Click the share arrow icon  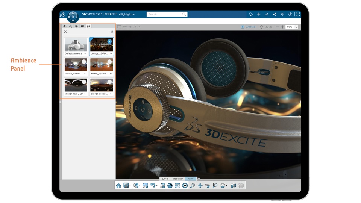point(267,14)
